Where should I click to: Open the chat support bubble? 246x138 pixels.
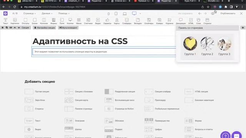(x=237, y=135)
